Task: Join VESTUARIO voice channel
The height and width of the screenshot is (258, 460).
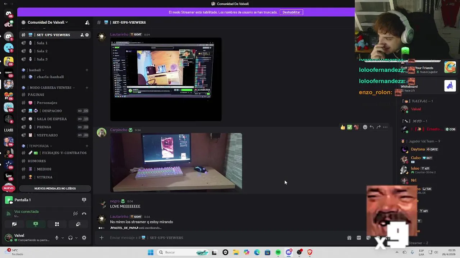Action: tap(55, 135)
